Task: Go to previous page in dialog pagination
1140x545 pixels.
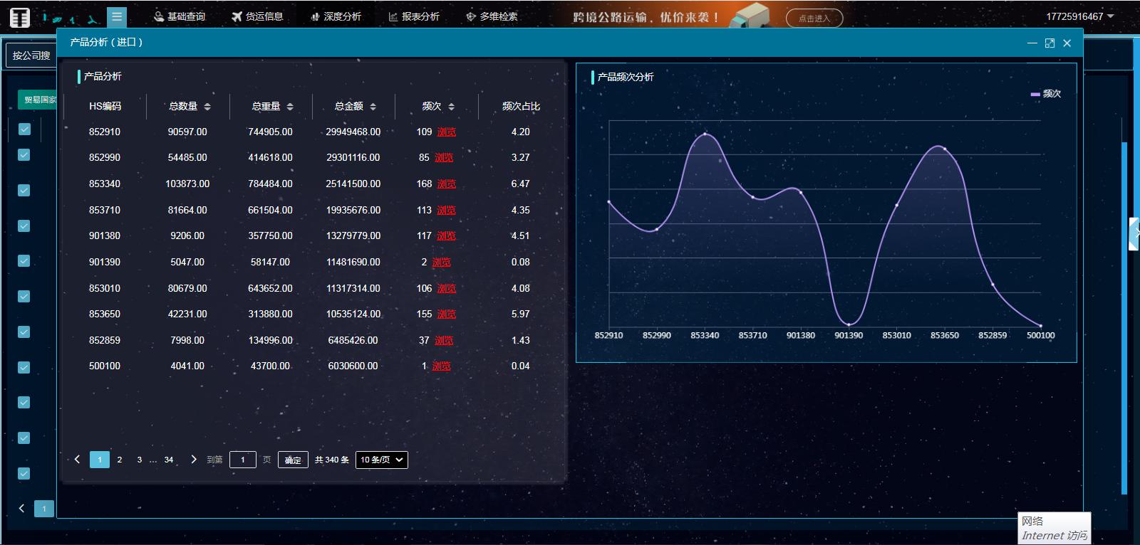Action: (x=77, y=460)
